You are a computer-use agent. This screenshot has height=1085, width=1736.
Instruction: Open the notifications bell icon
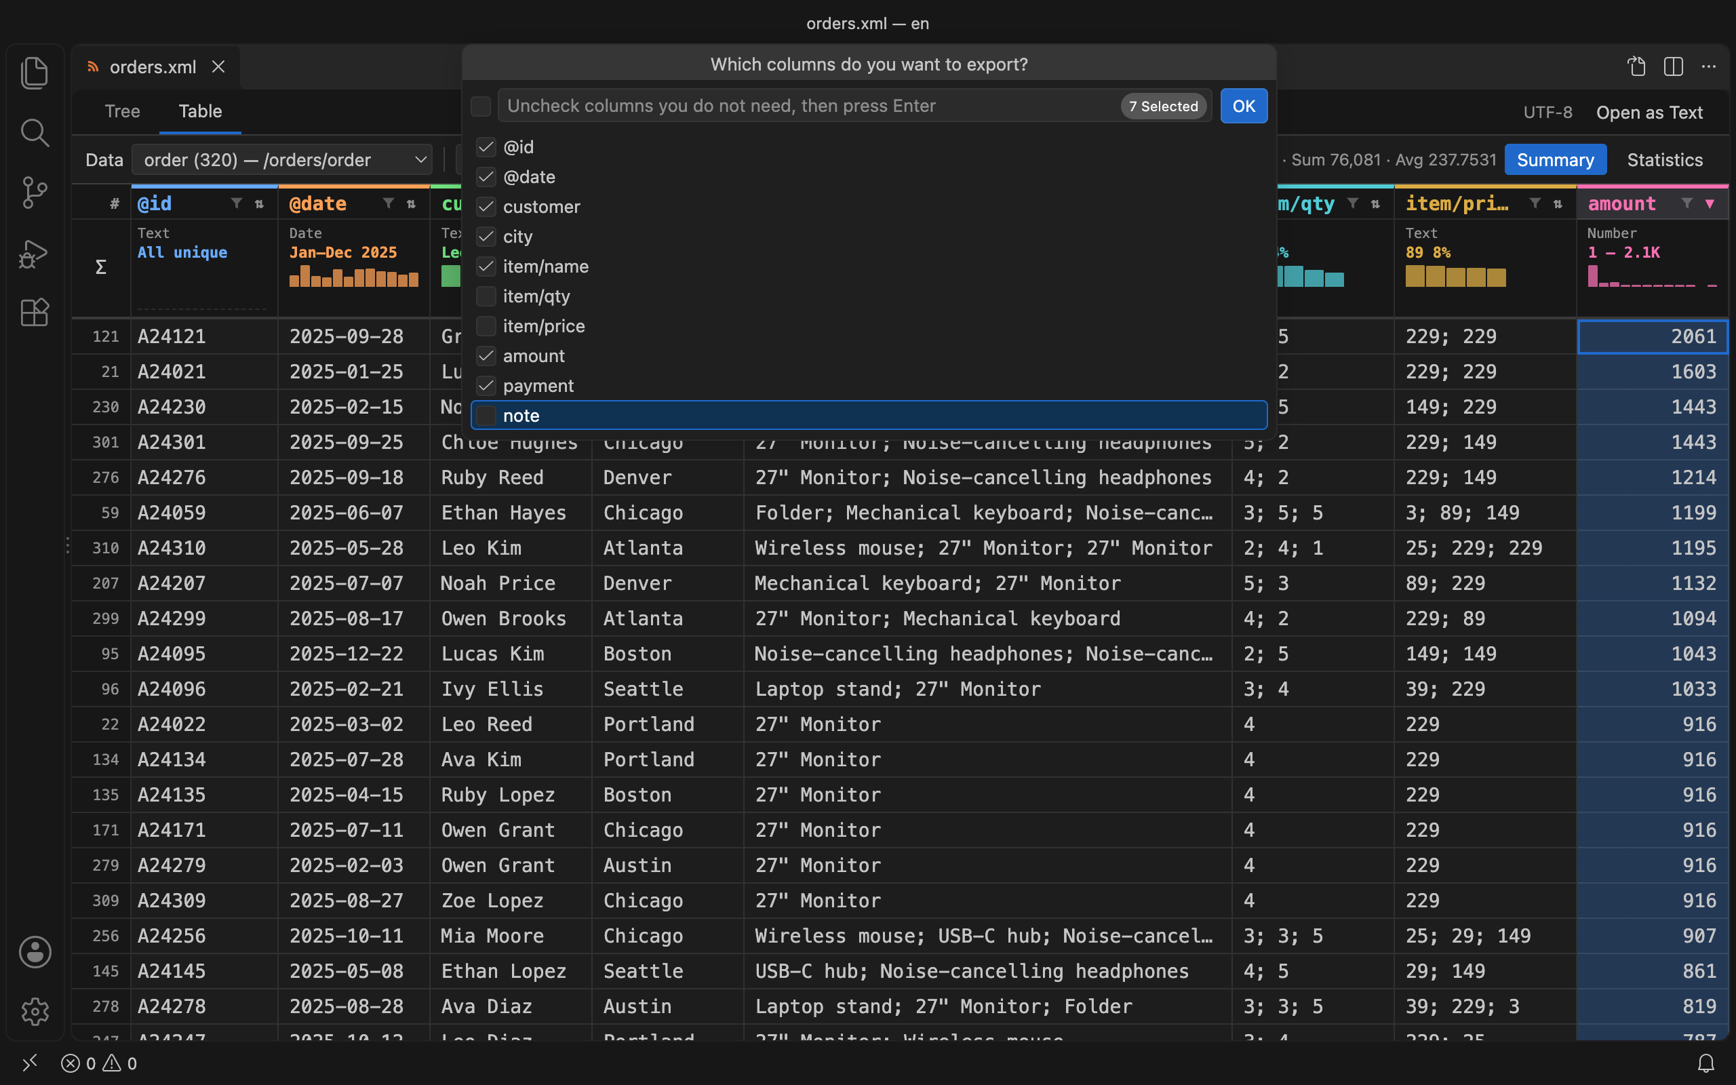1706,1063
